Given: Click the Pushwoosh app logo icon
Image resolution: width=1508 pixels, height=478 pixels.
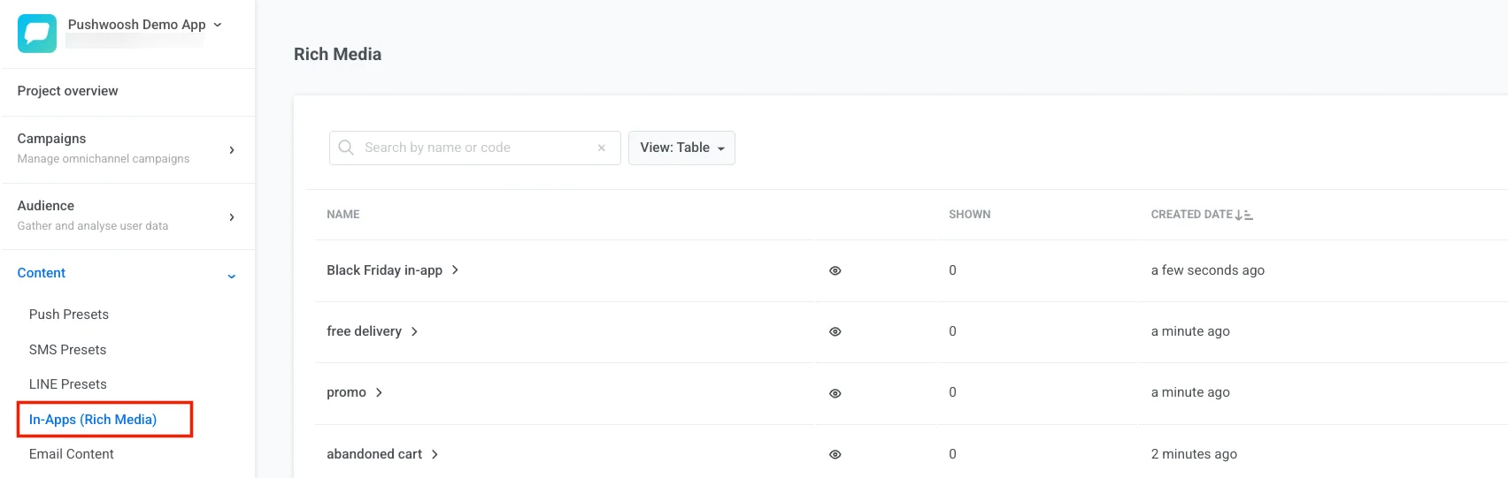Looking at the screenshot, I should coord(37,34).
